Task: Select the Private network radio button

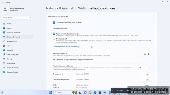Action: pyautogui.click(x=54, y=39)
